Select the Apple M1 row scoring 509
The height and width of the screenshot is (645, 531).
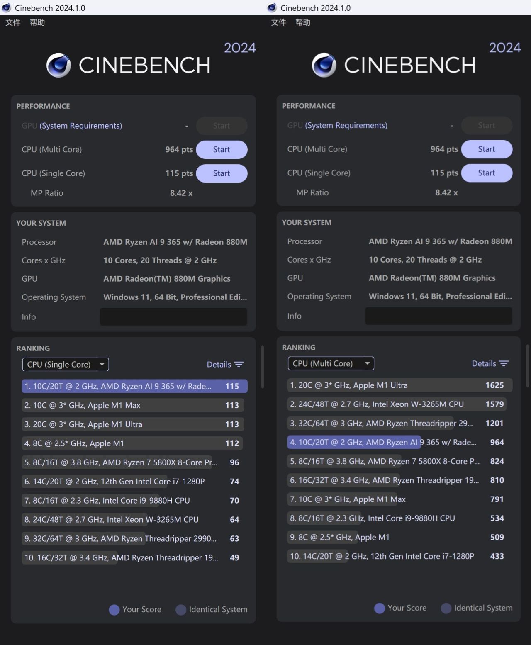(400, 538)
